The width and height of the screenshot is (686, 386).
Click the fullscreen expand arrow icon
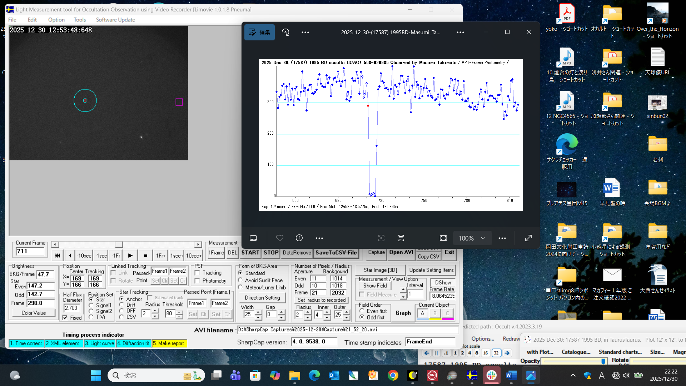tap(528, 238)
